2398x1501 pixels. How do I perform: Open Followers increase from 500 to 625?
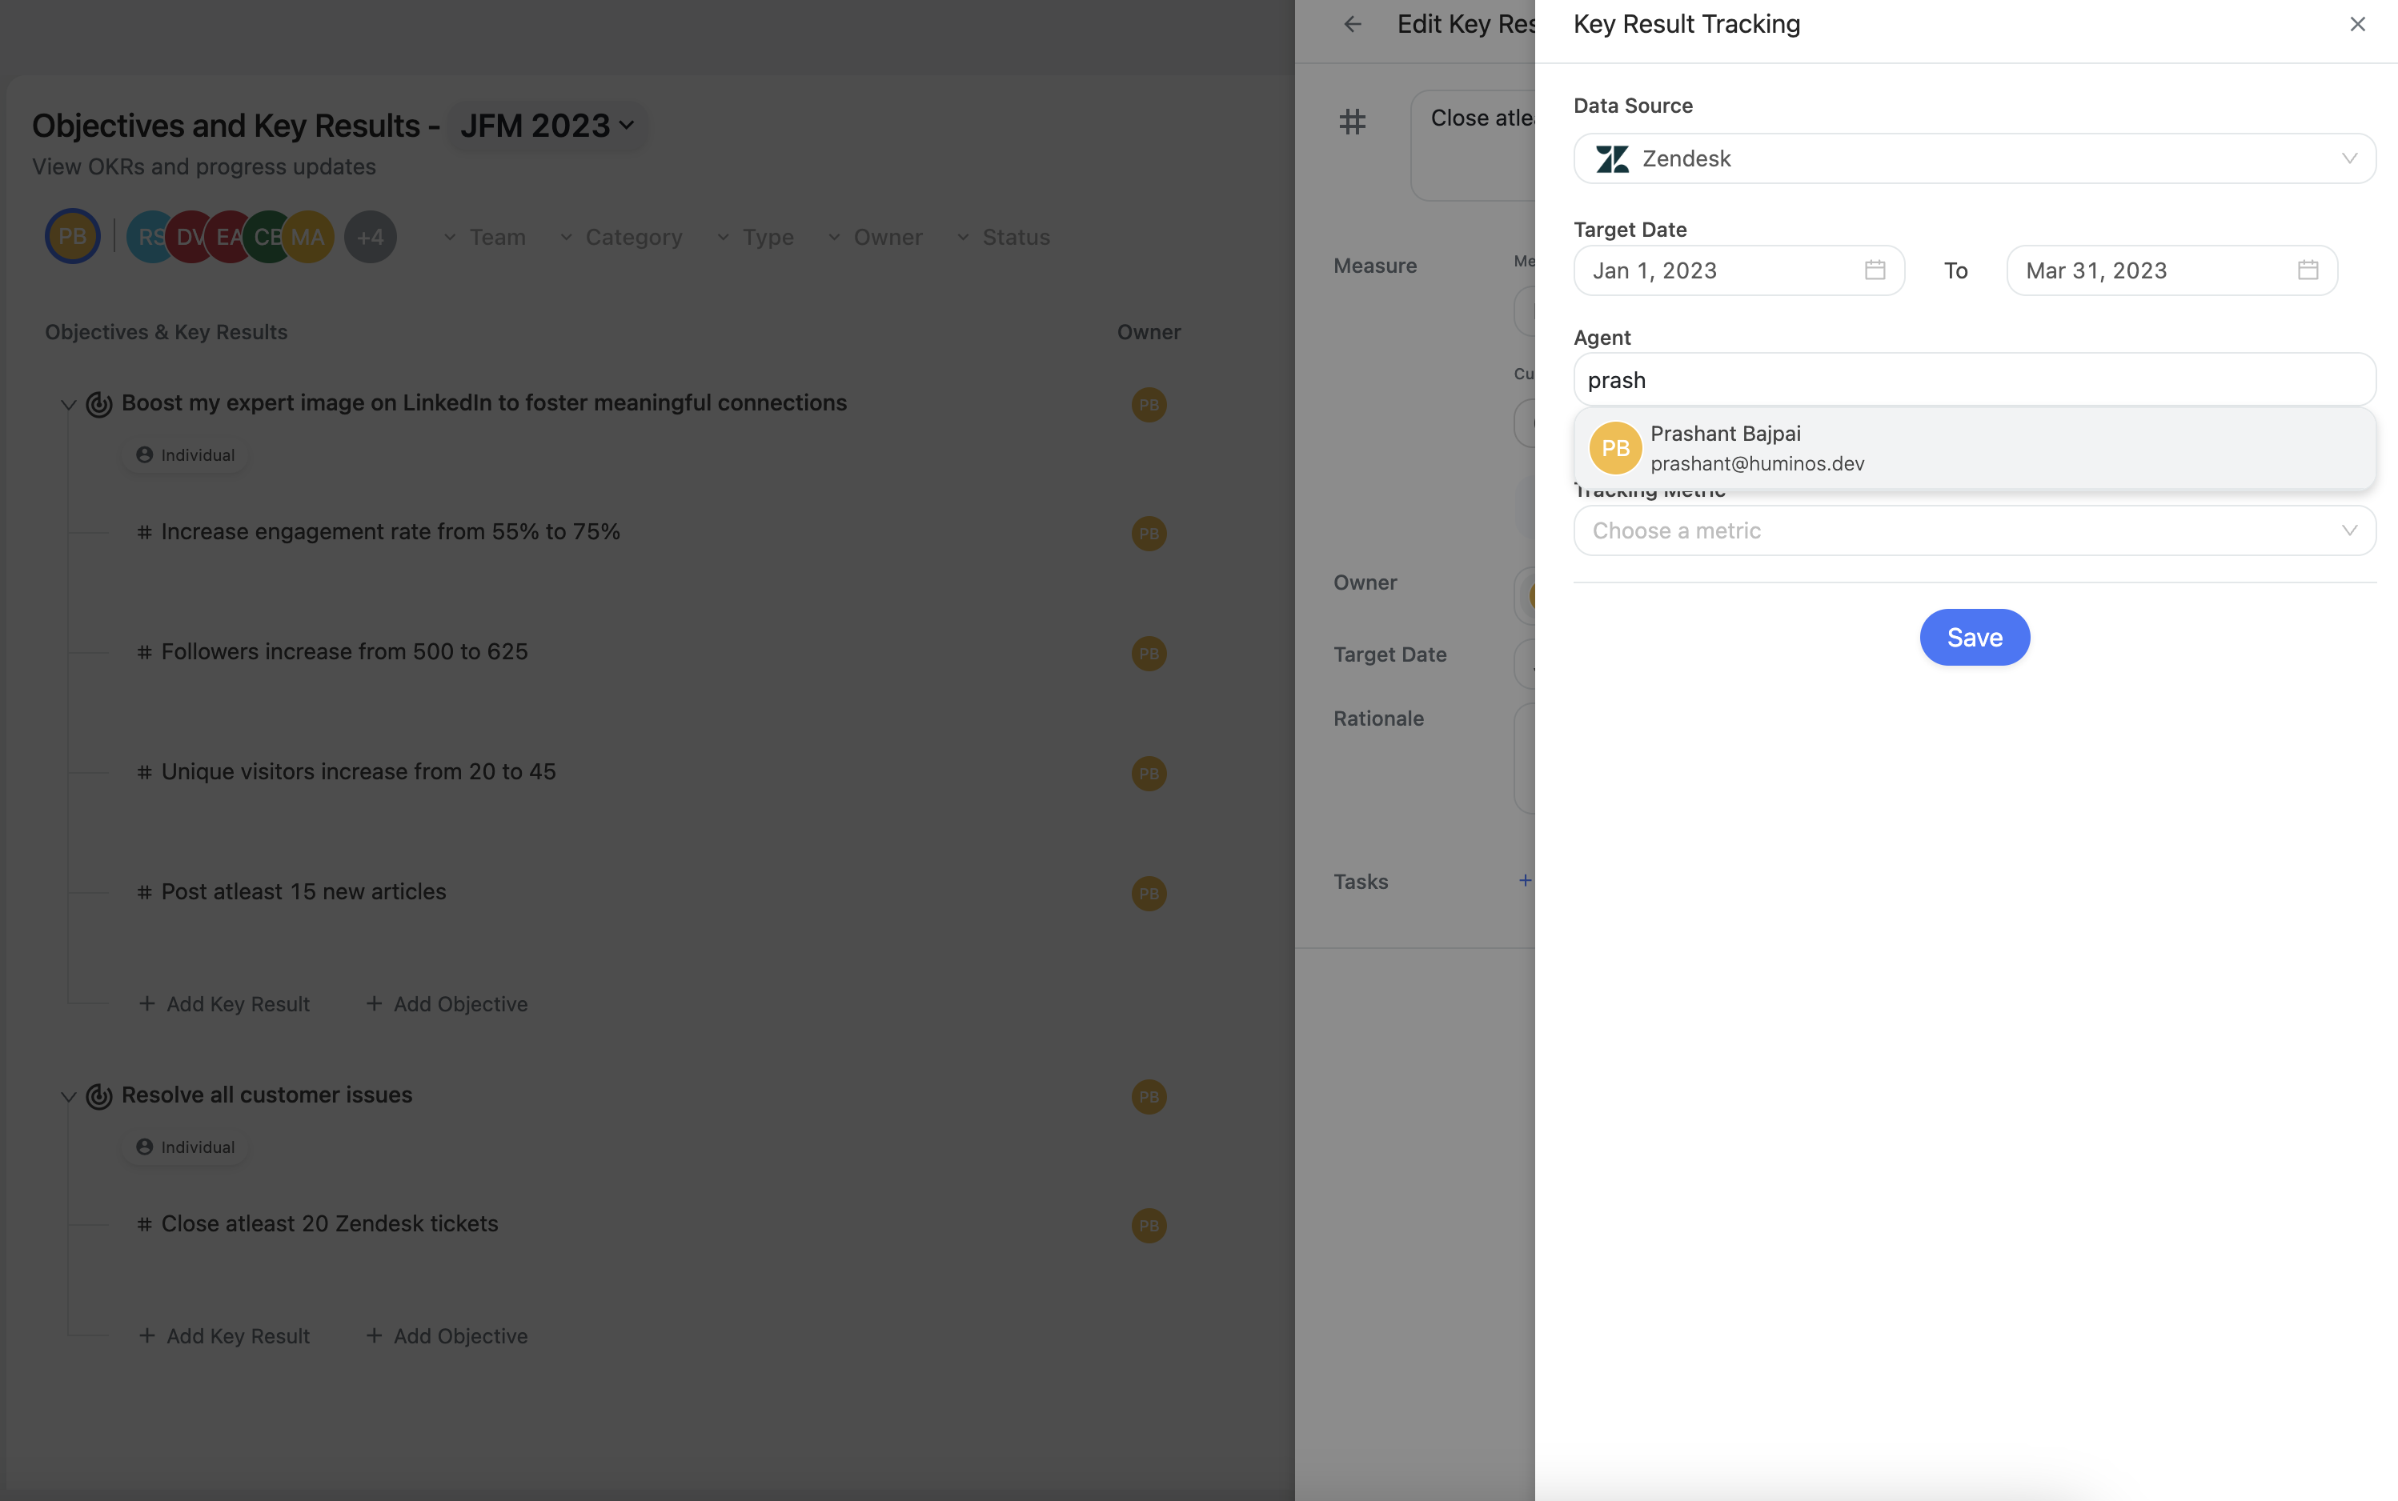coord(344,652)
